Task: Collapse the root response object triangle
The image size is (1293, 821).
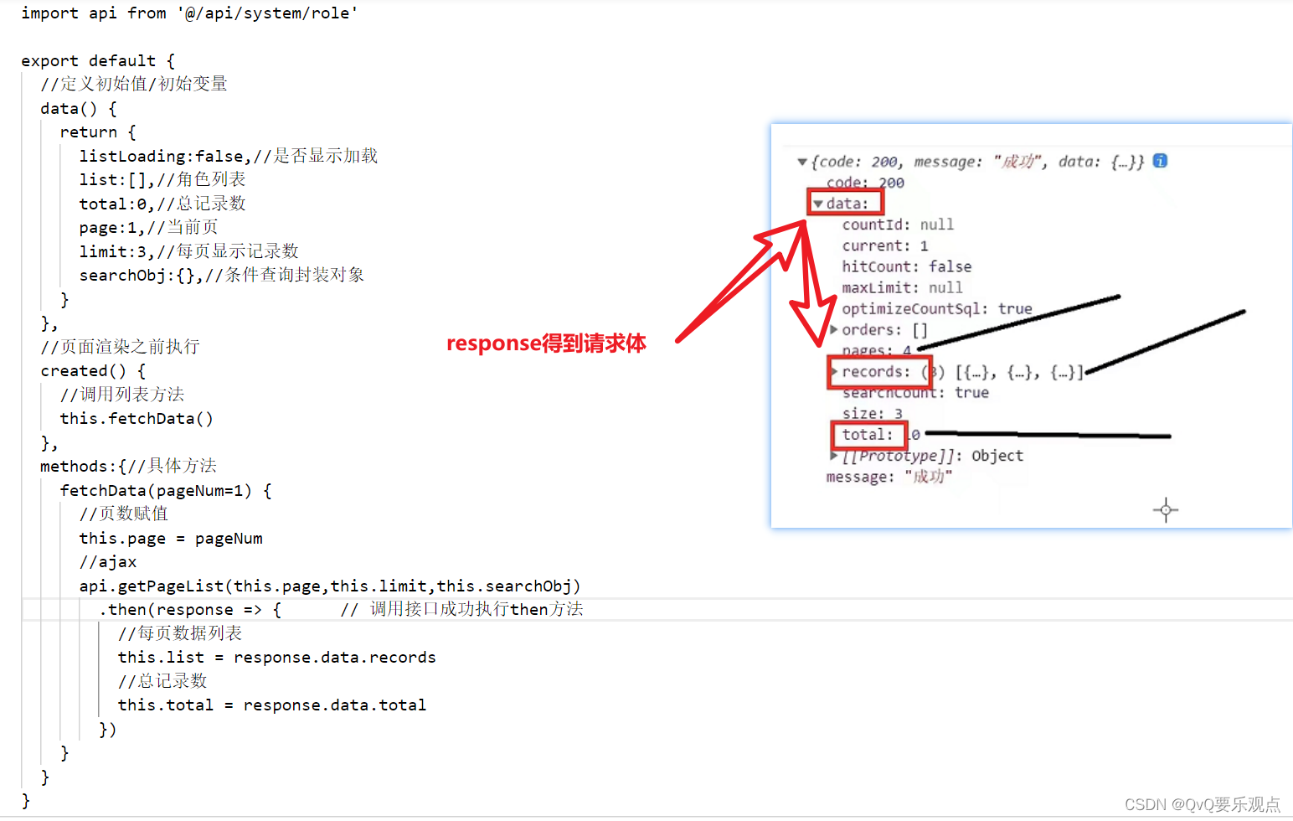Action: pos(802,162)
